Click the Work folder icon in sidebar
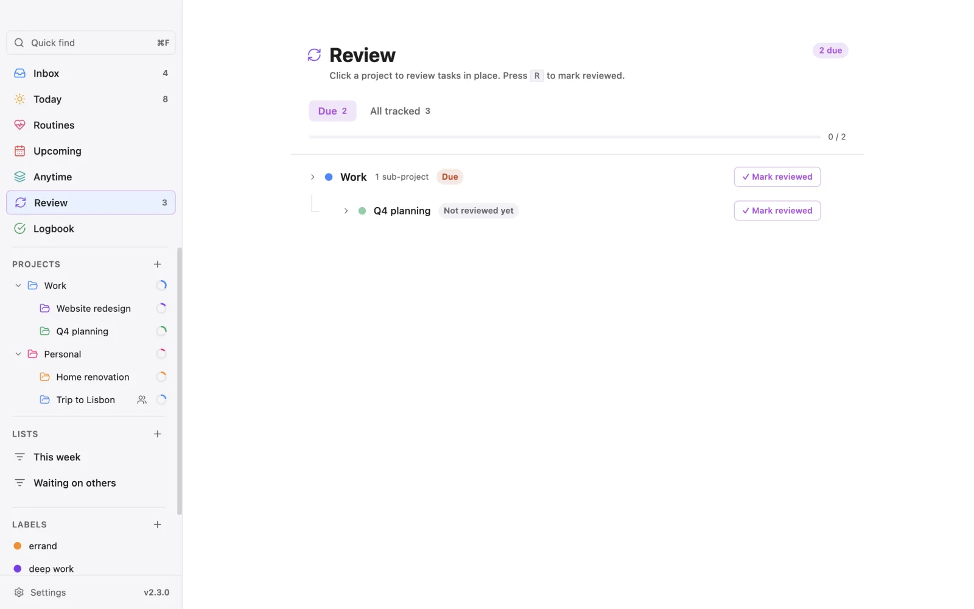Image resolution: width=974 pixels, height=609 pixels. 33,286
